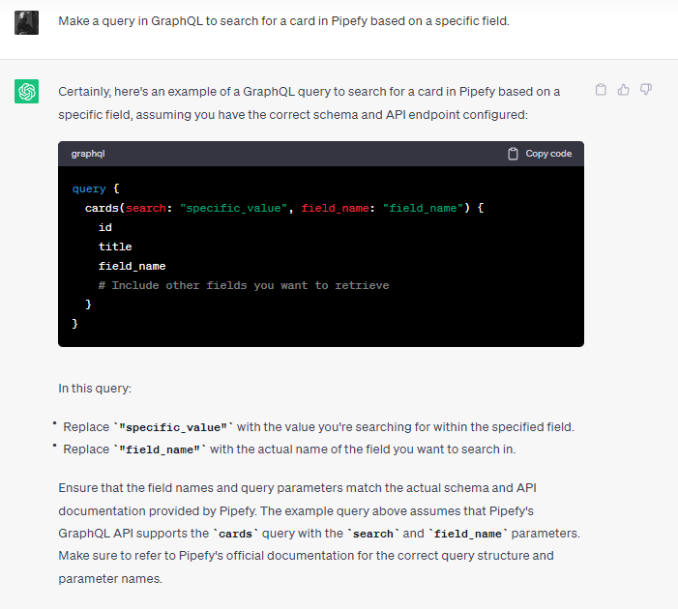678x609 pixels.
Task: Click bullet 'Replace "field_name"' line
Action: pyautogui.click(x=289, y=449)
